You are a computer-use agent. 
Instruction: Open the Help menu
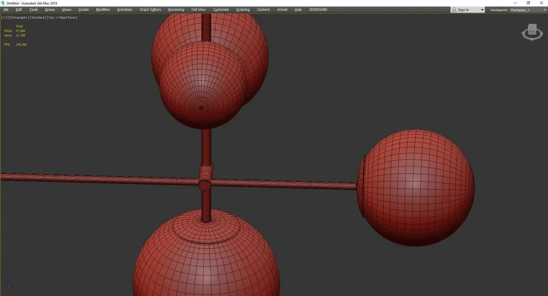coord(298,10)
